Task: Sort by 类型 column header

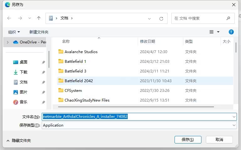Action: click(x=189, y=42)
